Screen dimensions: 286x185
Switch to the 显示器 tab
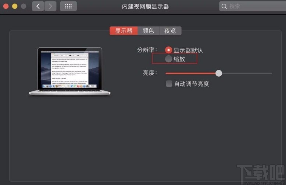(x=124, y=31)
